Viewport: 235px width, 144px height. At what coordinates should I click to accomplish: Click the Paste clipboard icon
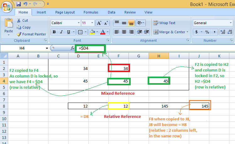pyautogui.click(x=9, y=23)
